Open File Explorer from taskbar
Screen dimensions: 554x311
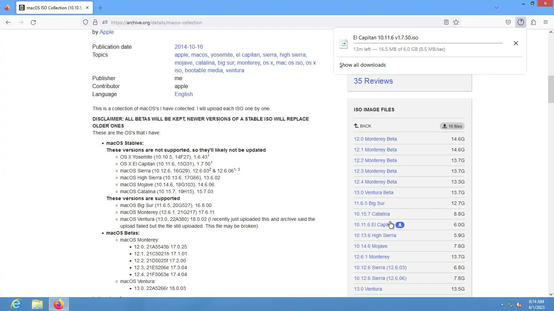coord(37,304)
